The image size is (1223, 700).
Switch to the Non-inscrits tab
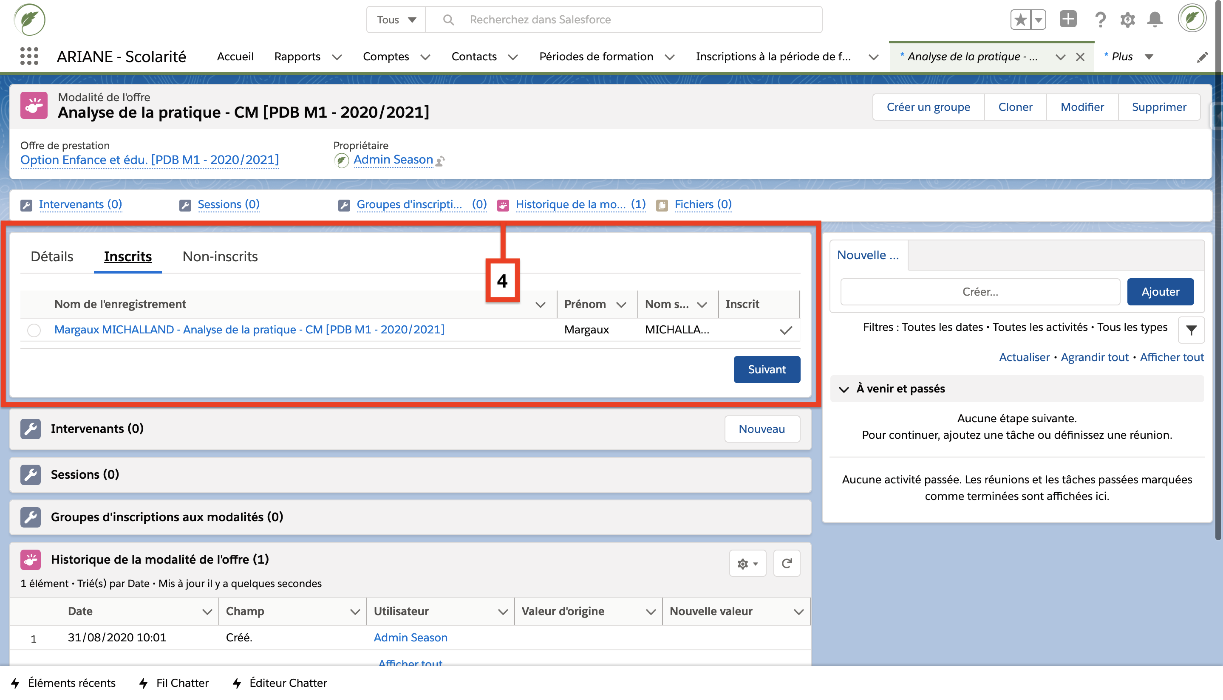220,257
